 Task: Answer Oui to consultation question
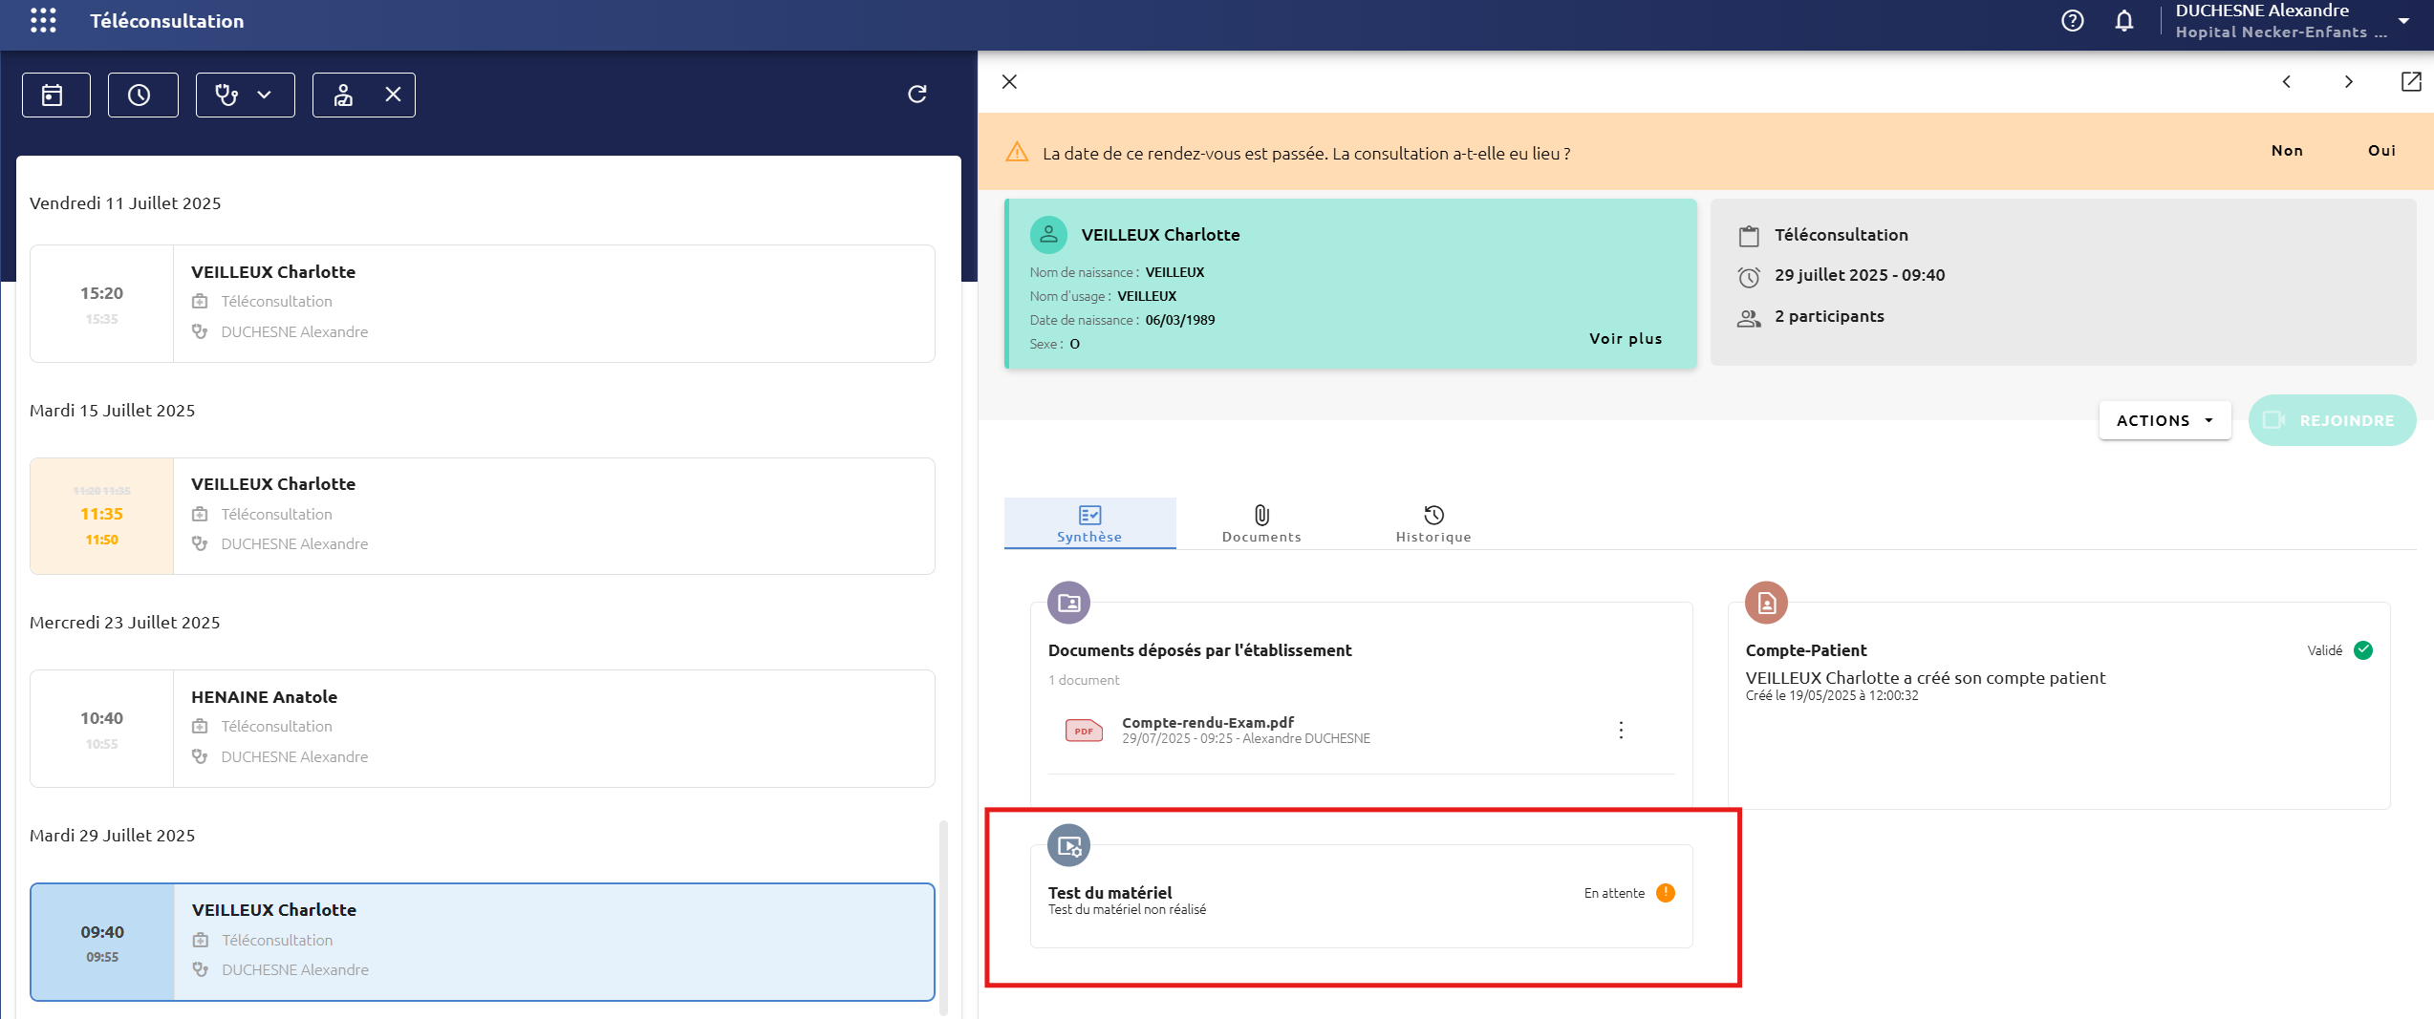2381,151
